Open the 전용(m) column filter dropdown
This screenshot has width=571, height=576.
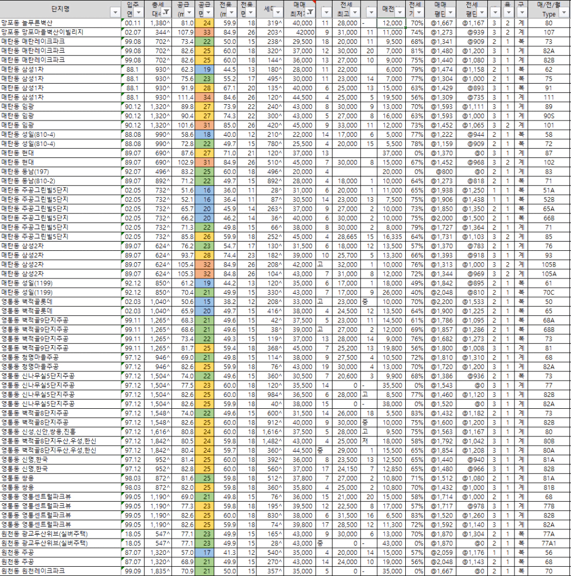click(x=231, y=12)
